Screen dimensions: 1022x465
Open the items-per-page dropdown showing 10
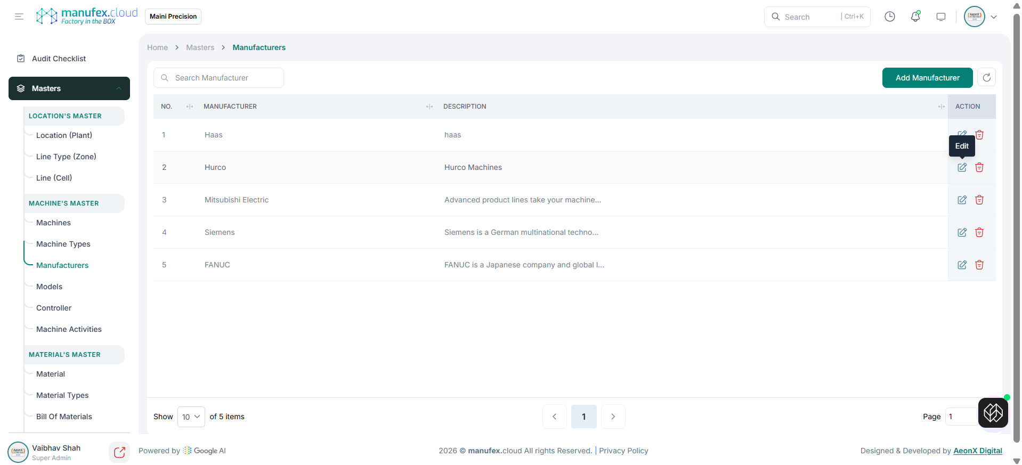(191, 417)
